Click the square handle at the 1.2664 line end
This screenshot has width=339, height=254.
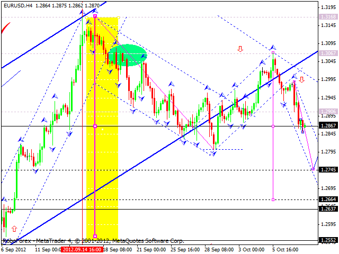pyautogui.click(x=273, y=199)
